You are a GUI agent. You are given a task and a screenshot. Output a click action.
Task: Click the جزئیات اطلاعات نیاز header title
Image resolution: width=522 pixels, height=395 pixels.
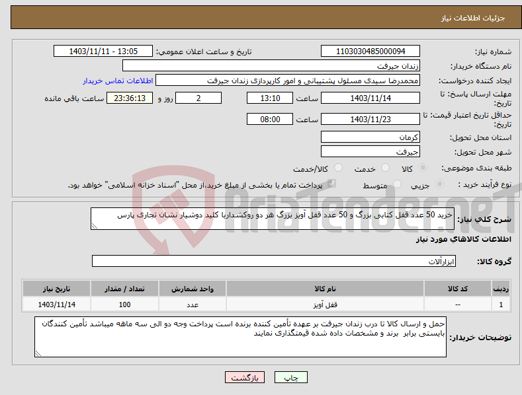[x=473, y=18]
